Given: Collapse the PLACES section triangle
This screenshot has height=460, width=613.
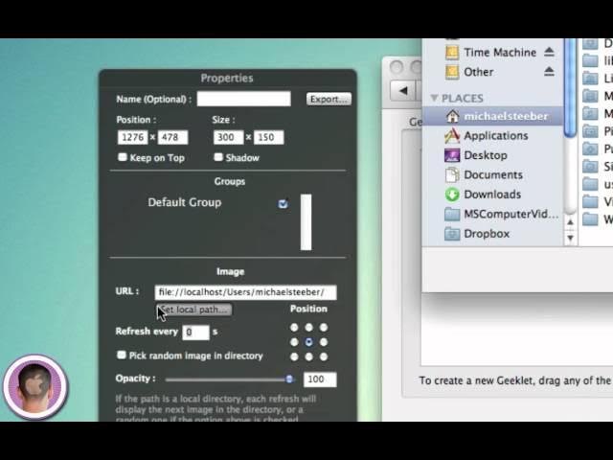Looking at the screenshot, I should point(434,98).
